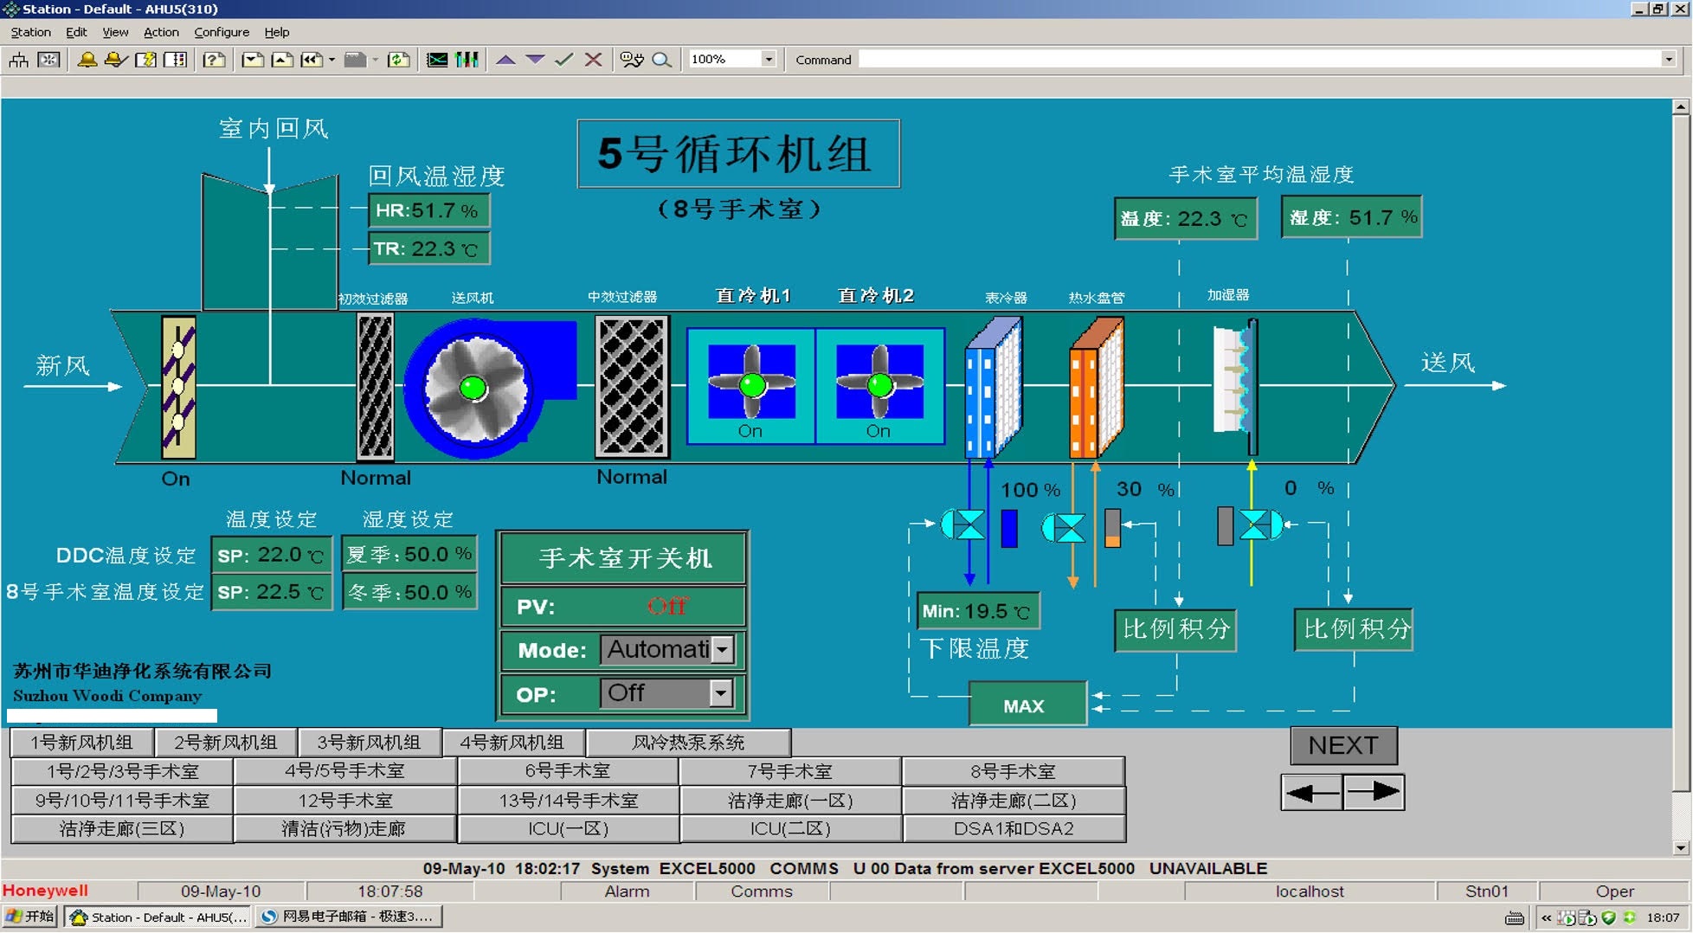This screenshot has width=1693, height=933.
Task: Click the magnifier search toolbar icon
Action: coord(661,60)
